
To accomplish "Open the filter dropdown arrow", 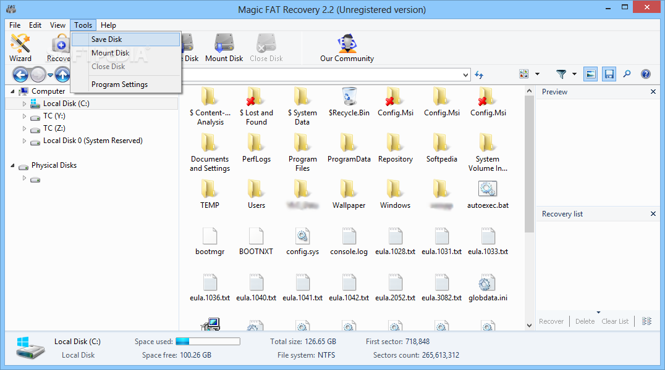I will [574, 74].
